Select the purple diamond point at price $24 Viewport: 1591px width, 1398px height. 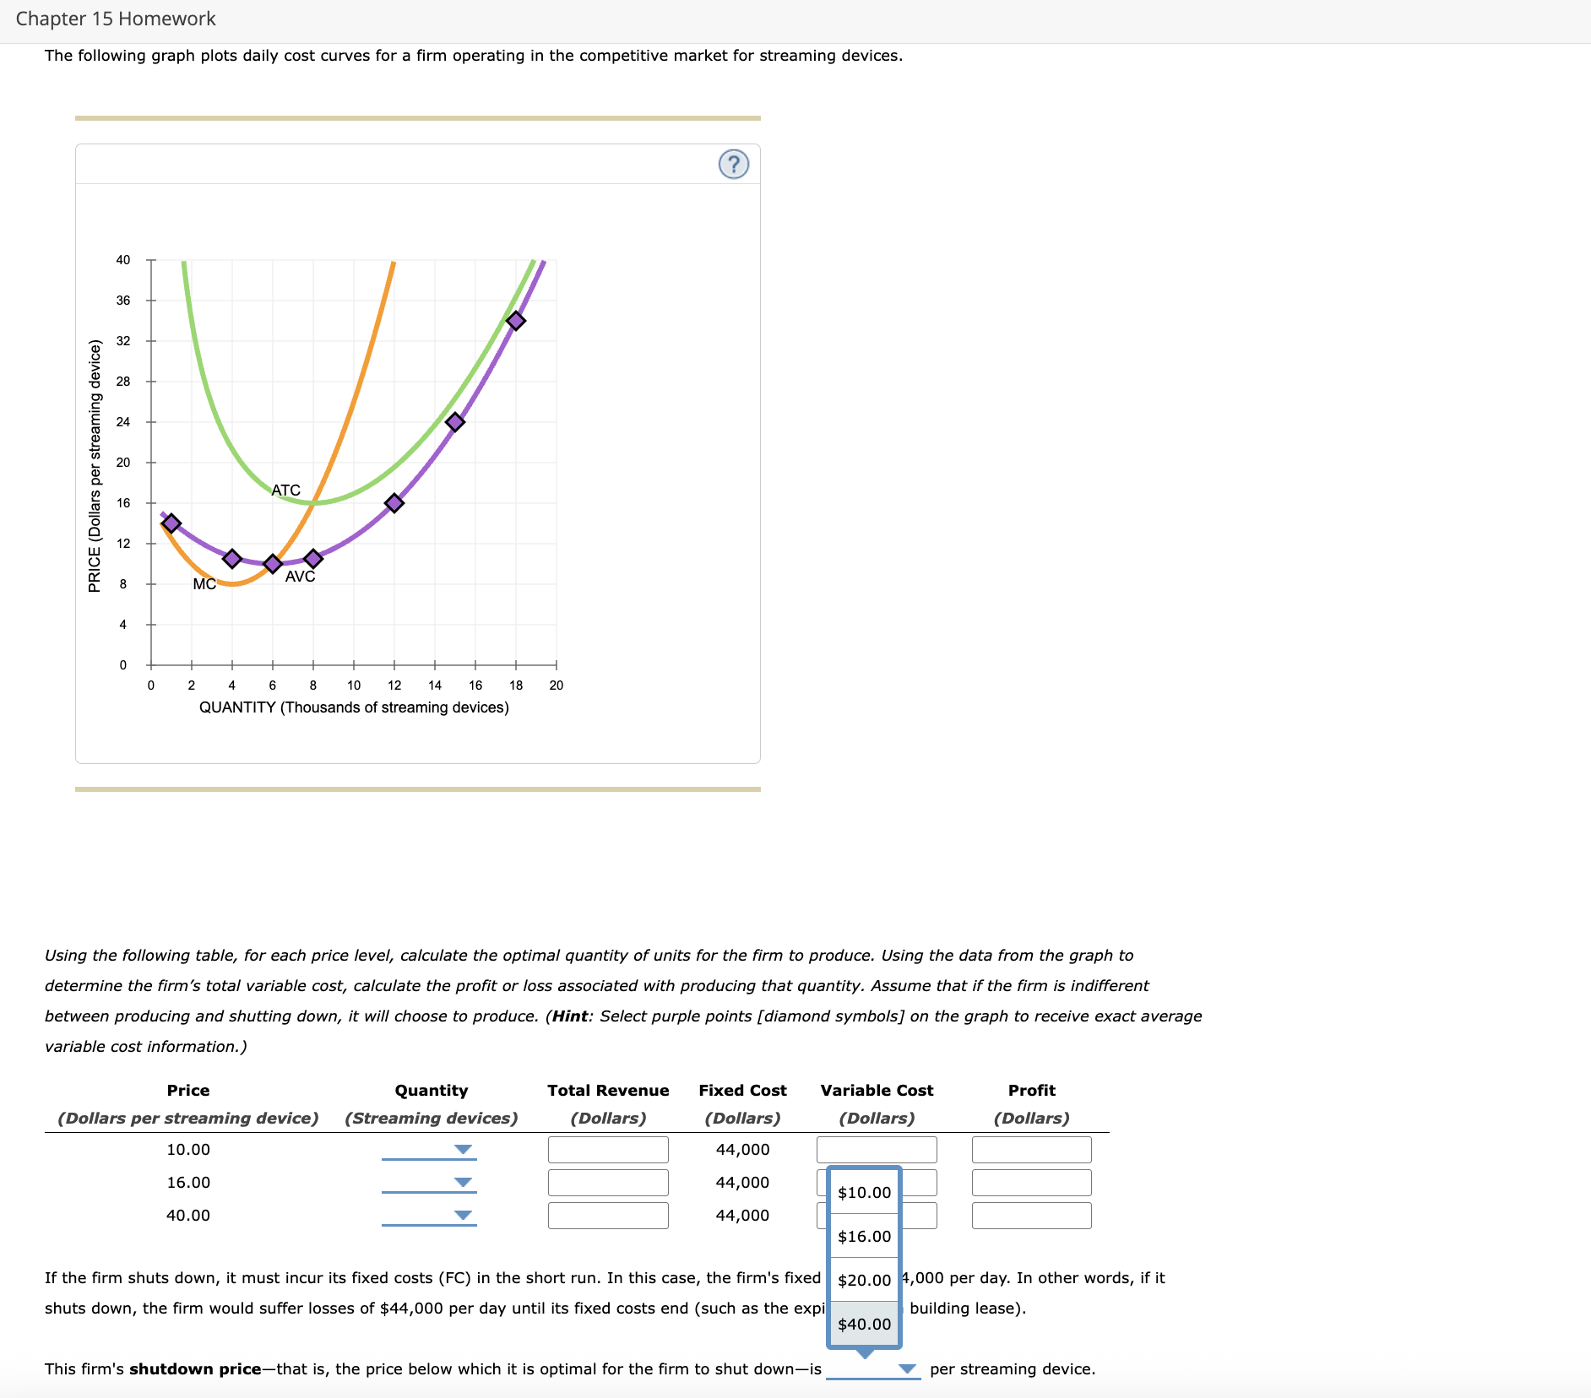tap(456, 420)
